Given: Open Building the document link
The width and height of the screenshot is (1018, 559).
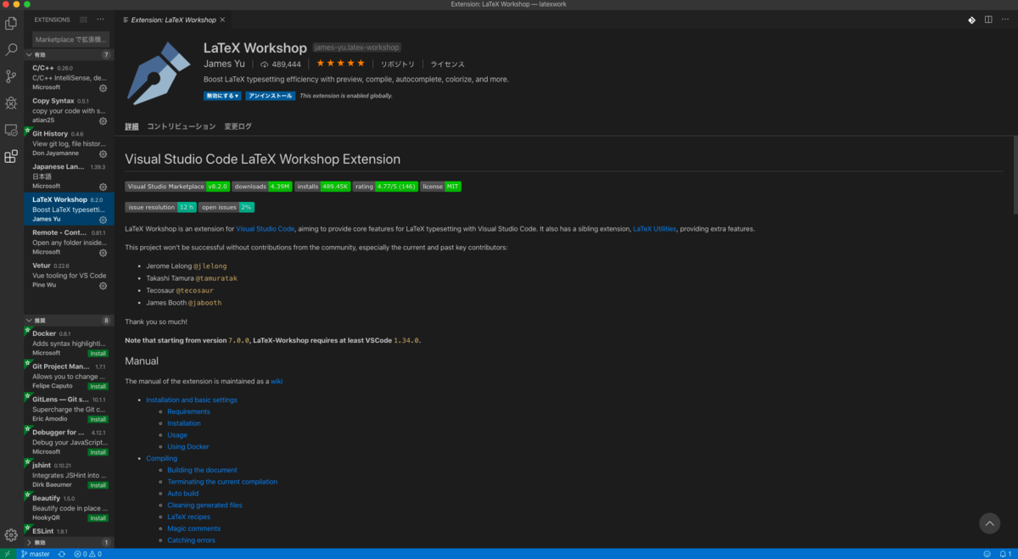Looking at the screenshot, I should (x=202, y=470).
